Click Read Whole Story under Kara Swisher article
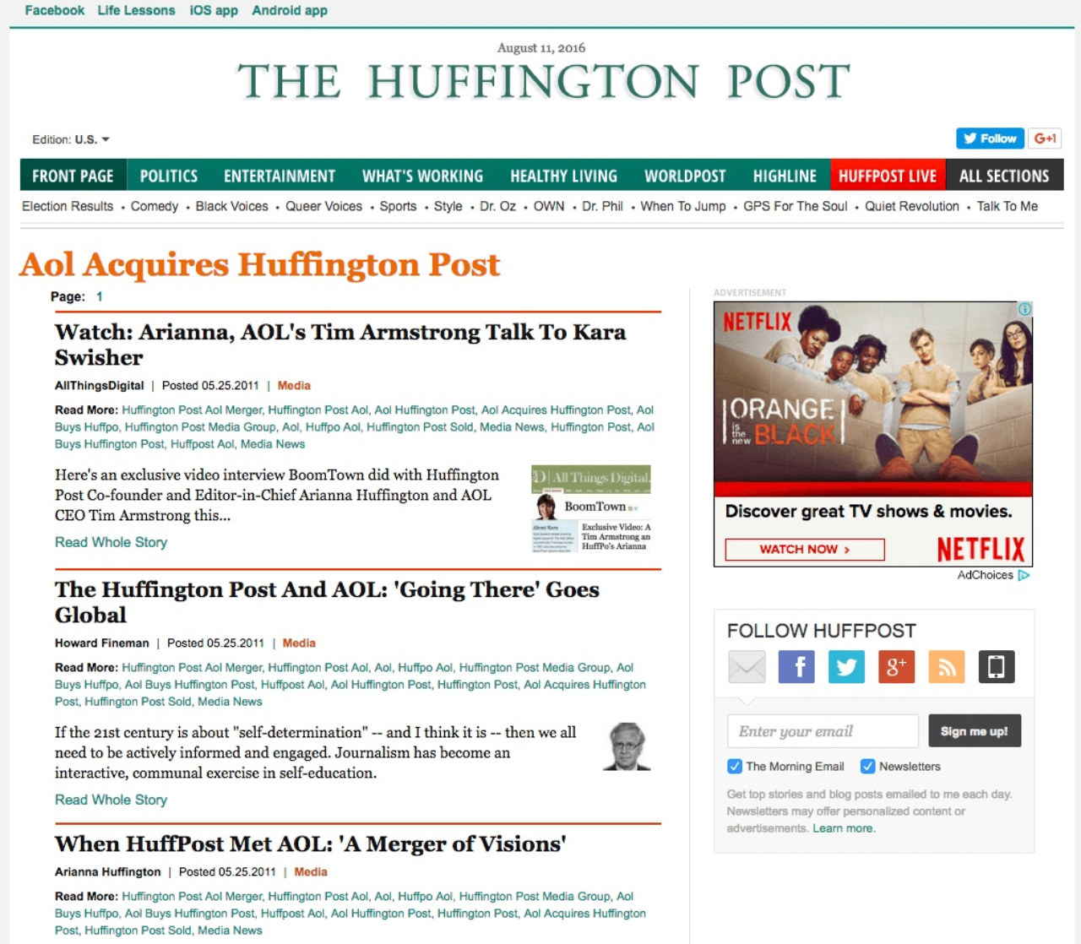 (111, 542)
